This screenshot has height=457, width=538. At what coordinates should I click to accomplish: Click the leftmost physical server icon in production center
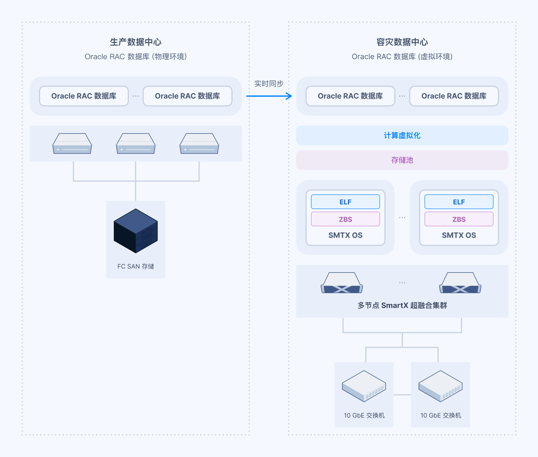[x=72, y=144]
